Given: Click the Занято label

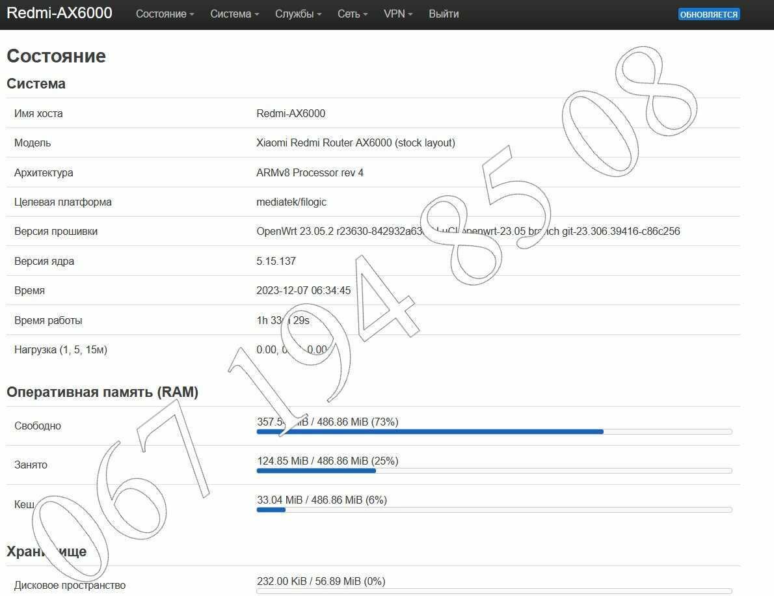Looking at the screenshot, I should point(31,465).
